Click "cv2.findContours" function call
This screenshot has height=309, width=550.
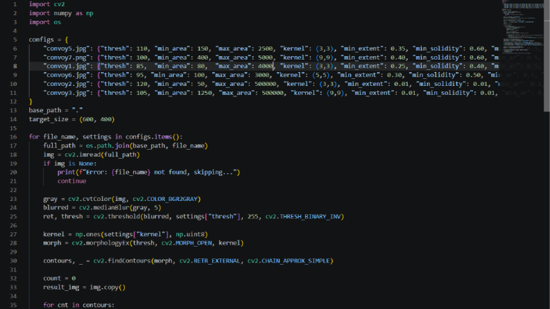pyautogui.click(x=121, y=261)
